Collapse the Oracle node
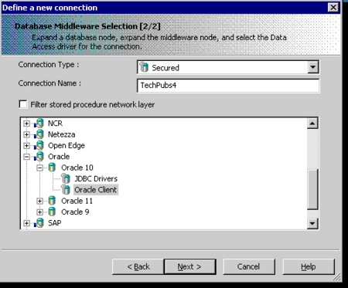The width and height of the screenshot is (348, 288). 26,157
